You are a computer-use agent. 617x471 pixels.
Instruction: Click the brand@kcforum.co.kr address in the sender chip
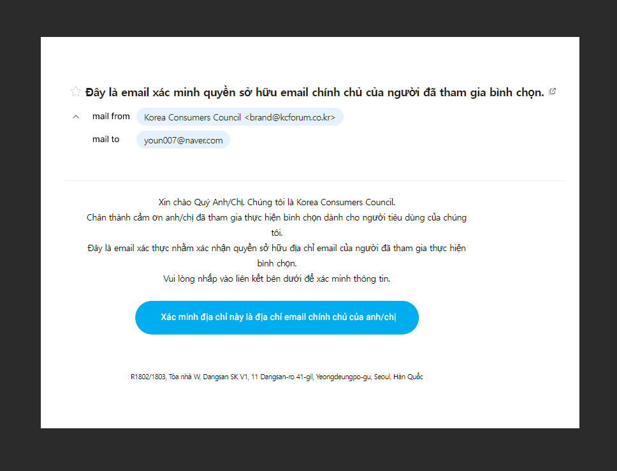pyautogui.click(x=290, y=117)
